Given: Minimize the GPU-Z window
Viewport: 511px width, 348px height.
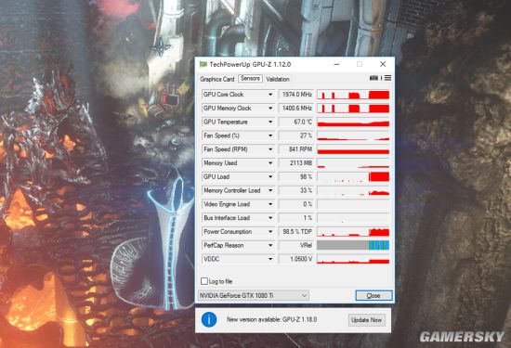Looking at the screenshot, I should [336, 64].
